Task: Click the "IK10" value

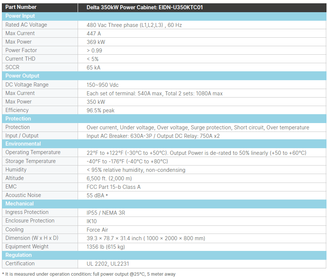Action: coord(92,221)
